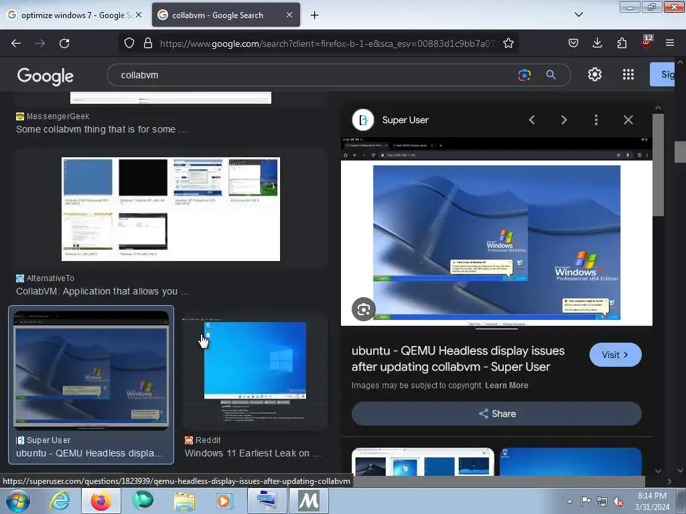The image size is (686, 514).
Task: Open Reddit Windows 11 Earliest Leak caption
Action: (x=253, y=453)
